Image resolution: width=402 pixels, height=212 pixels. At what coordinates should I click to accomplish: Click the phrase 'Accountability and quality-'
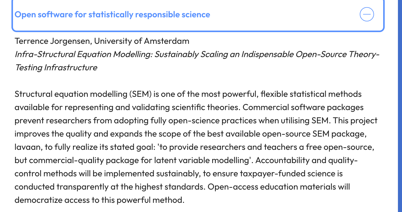tap(306, 160)
